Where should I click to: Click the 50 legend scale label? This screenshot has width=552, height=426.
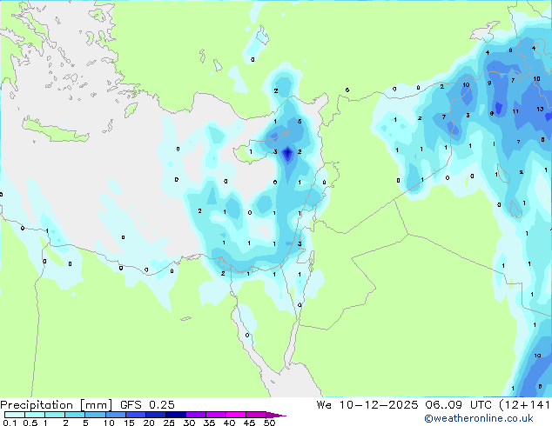point(269,423)
